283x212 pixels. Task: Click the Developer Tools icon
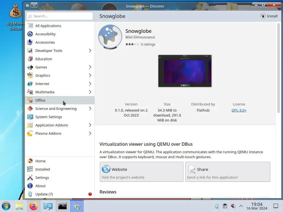tap(30, 51)
